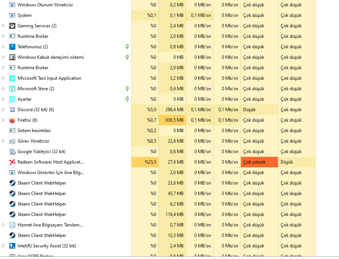Select the Telefonunuz (2) name

point(33,47)
